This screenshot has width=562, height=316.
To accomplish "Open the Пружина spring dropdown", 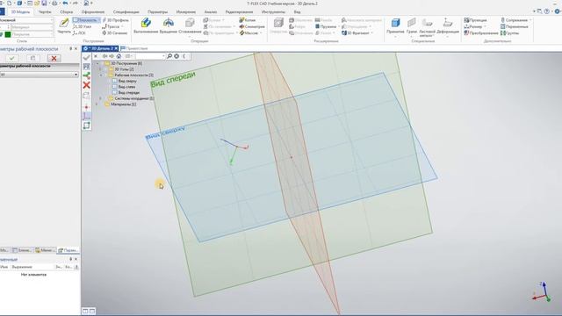I will [339, 26].
